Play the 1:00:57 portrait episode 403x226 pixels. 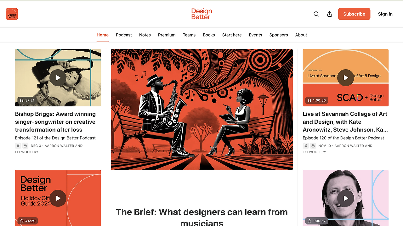coord(346,198)
